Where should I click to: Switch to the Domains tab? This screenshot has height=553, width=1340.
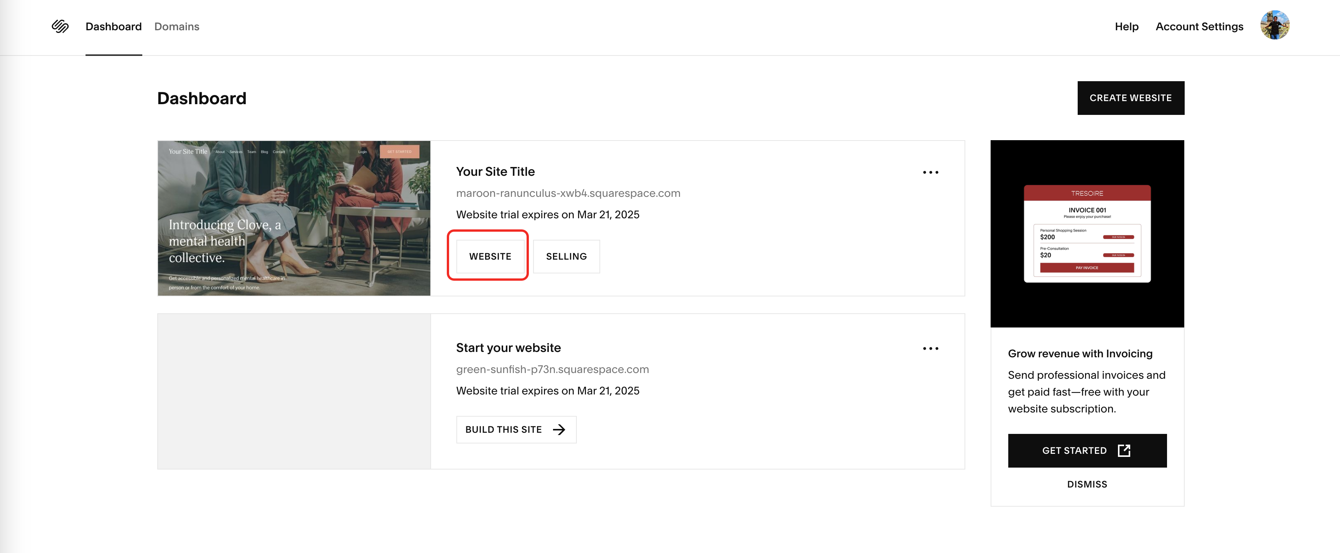(176, 26)
